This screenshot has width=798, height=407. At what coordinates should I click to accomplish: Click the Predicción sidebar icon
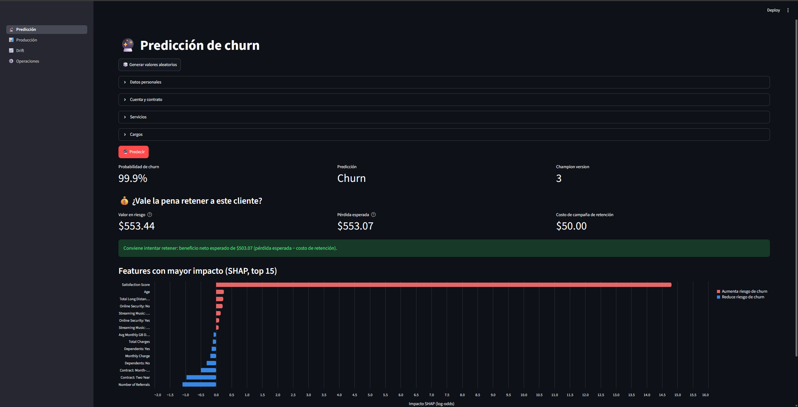pyautogui.click(x=11, y=30)
